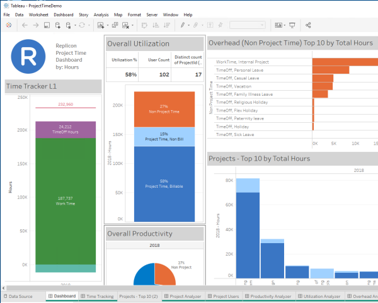Select the purple TimeOff Hours bar segment
Image resolution: width=378 pixels, height=303 pixels.
[x=66, y=129]
